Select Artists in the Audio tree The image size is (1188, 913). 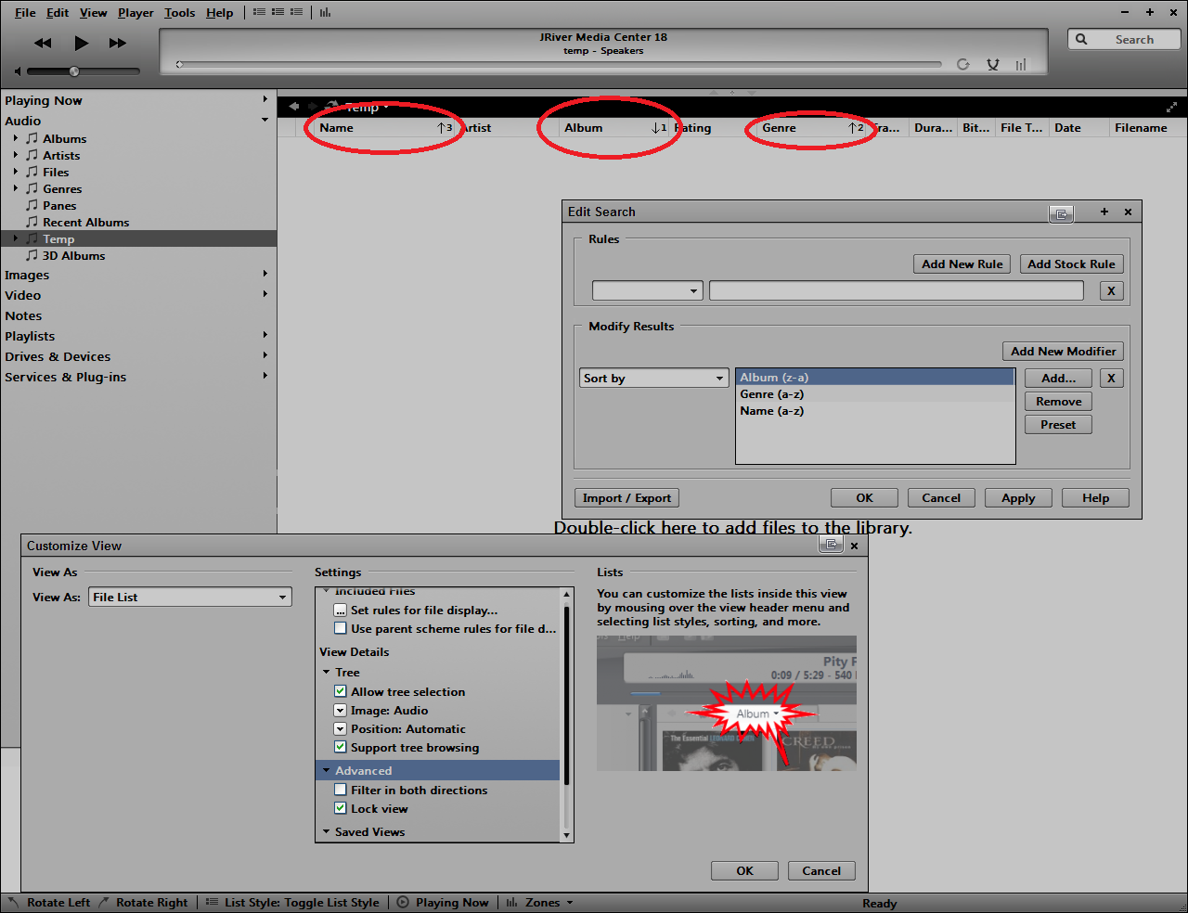[x=61, y=156]
